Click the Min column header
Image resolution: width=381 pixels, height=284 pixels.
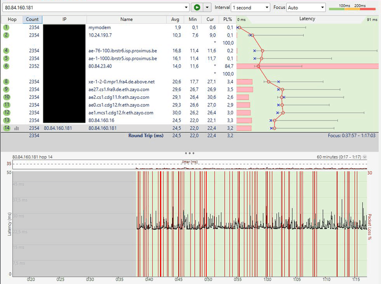click(x=193, y=19)
